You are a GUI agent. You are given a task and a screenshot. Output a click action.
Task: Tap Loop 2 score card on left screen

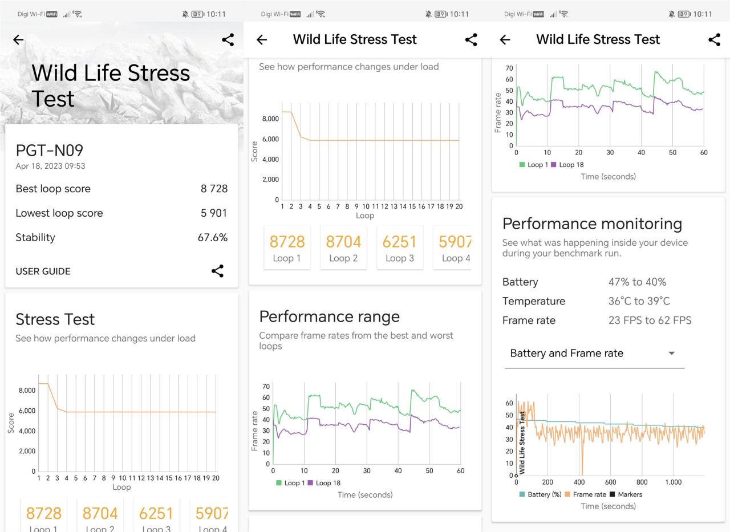coord(100,515)
